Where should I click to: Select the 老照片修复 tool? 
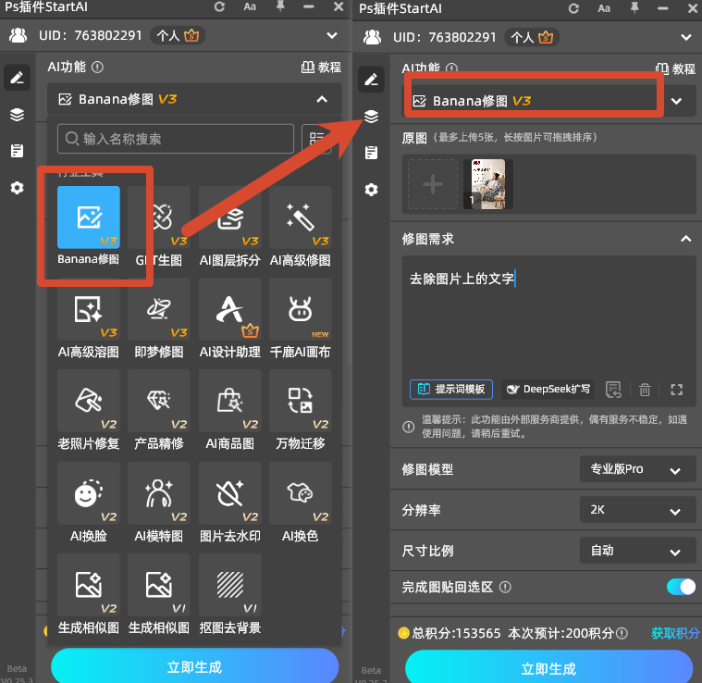coord(88,401)
